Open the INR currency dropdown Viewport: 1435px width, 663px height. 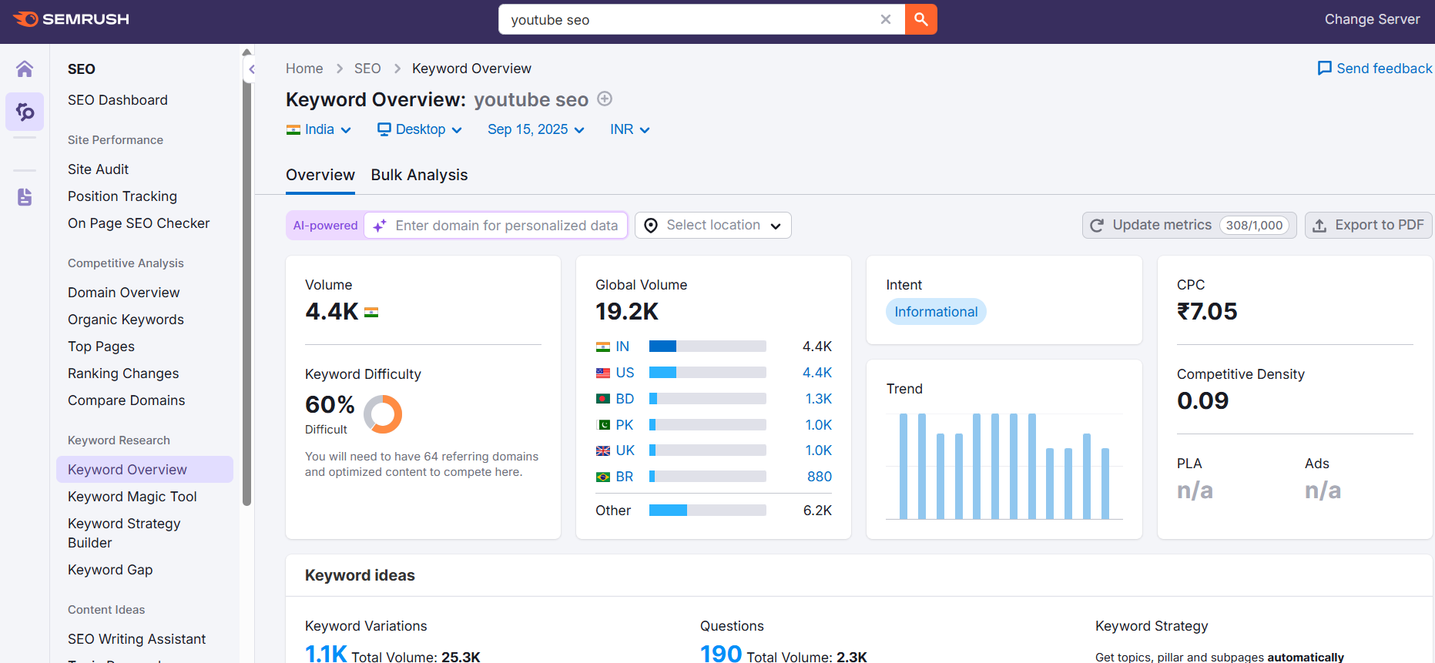point(630,129)
